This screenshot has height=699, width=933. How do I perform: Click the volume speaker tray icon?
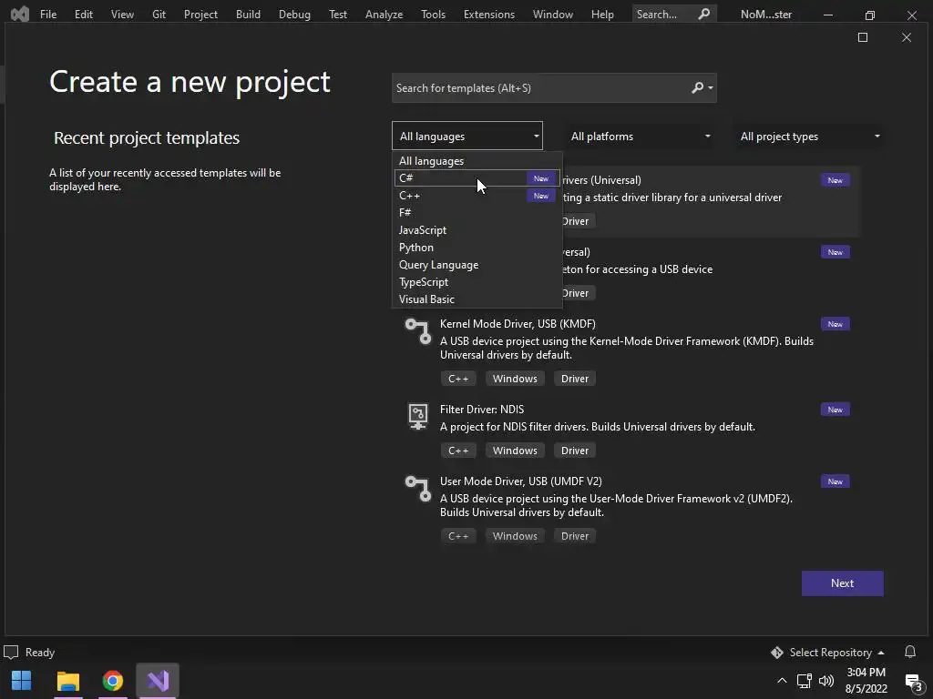tap(825, 681)
